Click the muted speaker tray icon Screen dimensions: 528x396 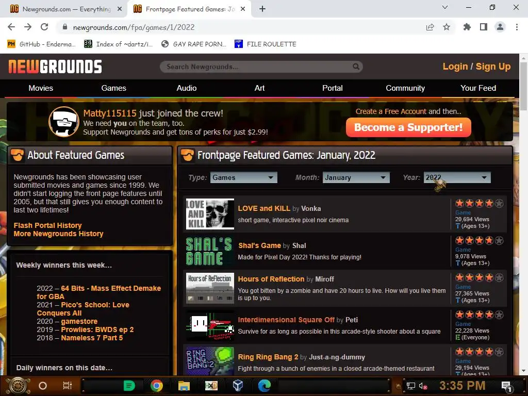423,386
